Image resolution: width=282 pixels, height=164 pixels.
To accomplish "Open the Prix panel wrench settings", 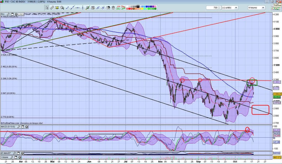I will [x=8, y=14].
